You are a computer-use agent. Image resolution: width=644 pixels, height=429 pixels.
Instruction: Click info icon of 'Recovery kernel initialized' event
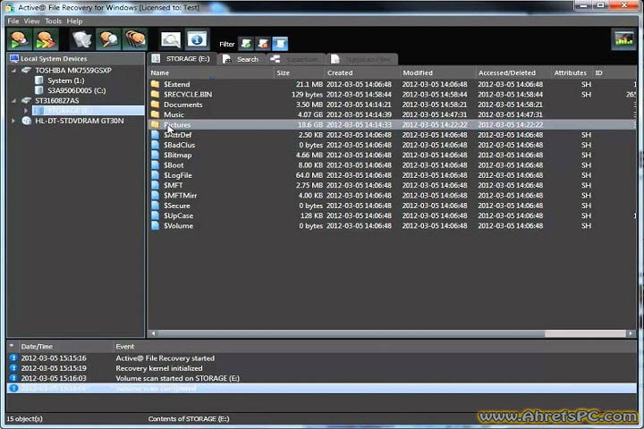click(13, 368)
